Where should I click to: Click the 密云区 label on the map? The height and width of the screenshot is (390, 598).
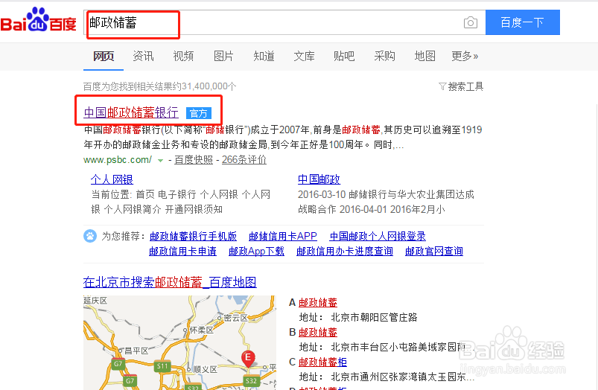235,318
